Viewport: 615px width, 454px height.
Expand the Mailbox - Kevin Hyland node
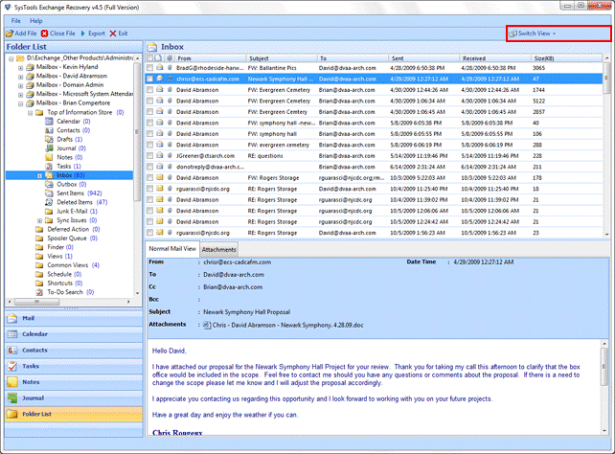20,68
